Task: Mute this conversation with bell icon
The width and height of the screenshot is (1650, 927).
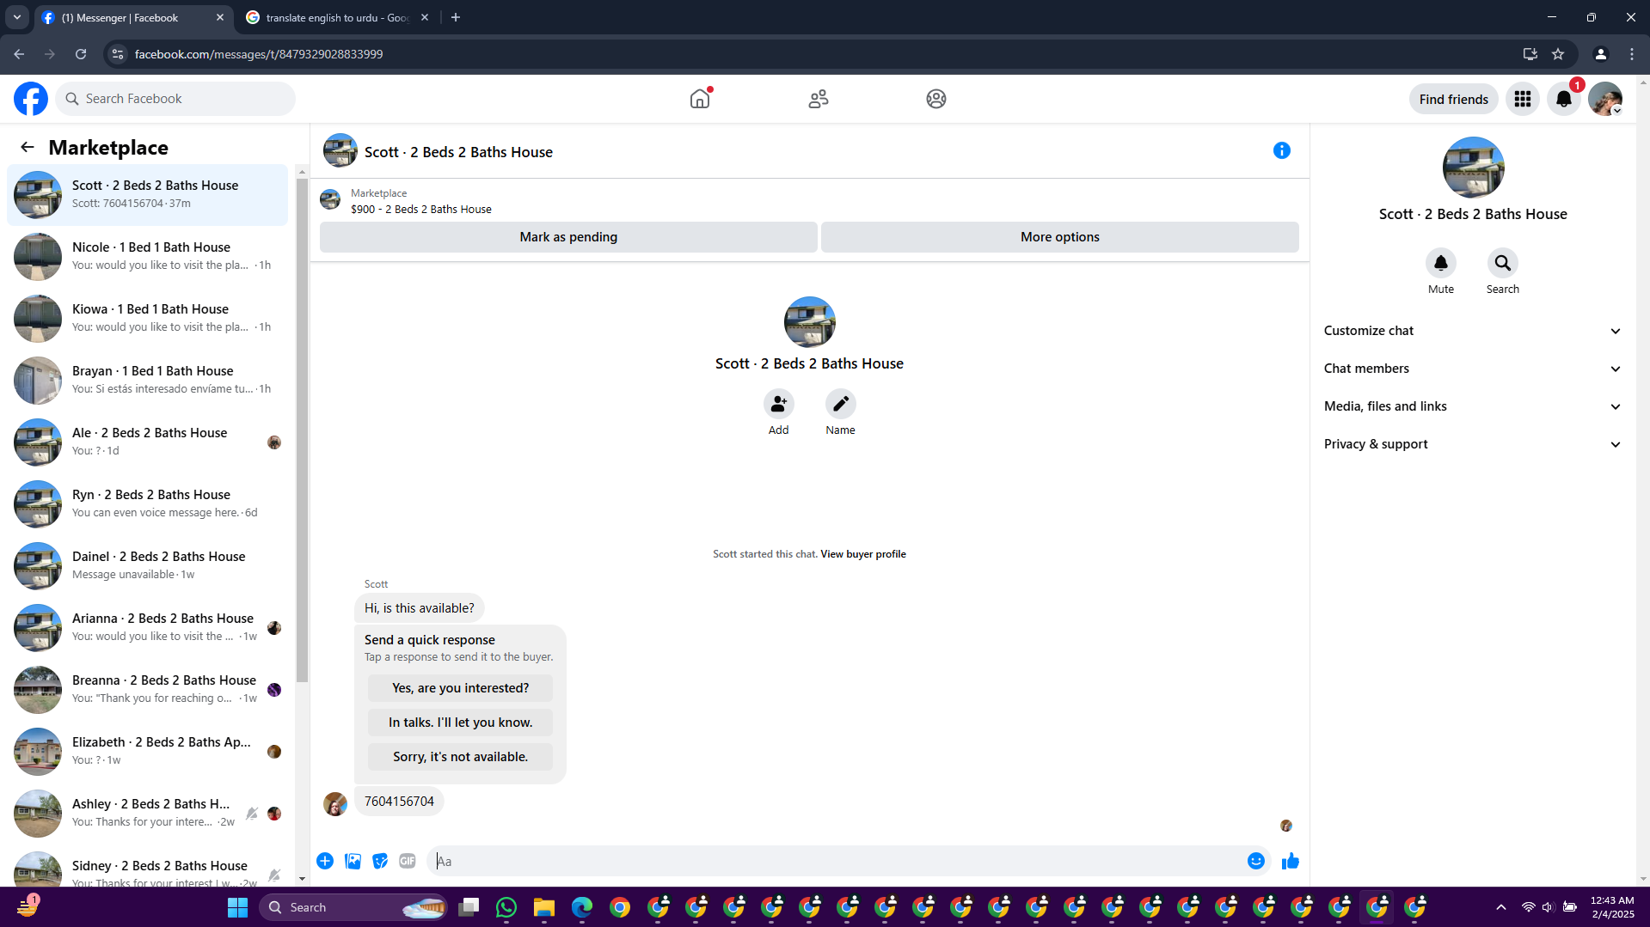Action: (1441, 263)
